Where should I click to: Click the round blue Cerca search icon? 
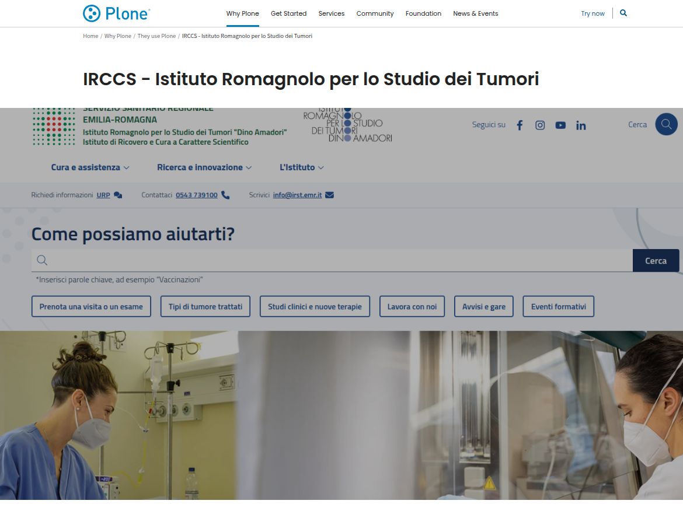click(666, 124)
